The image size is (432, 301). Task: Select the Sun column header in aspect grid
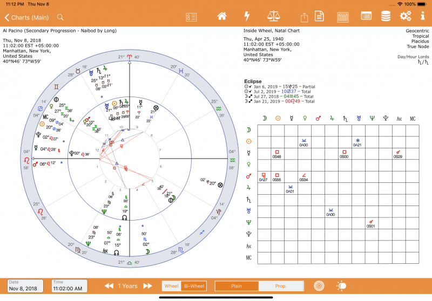[x=278, y=118]
